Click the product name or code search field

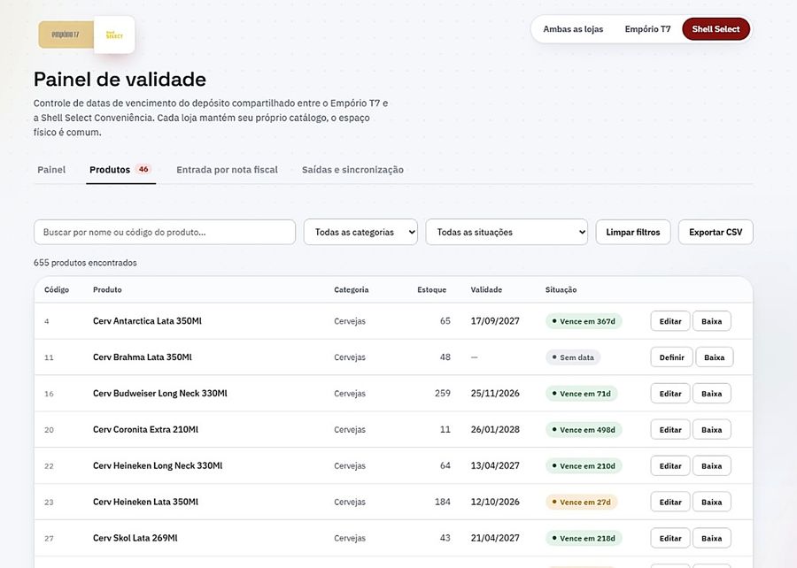[x=165, y=232]
